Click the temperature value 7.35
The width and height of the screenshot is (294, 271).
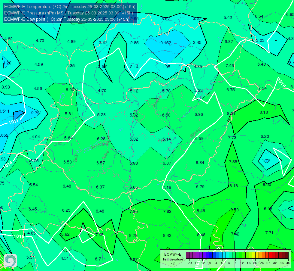point(233,162)
